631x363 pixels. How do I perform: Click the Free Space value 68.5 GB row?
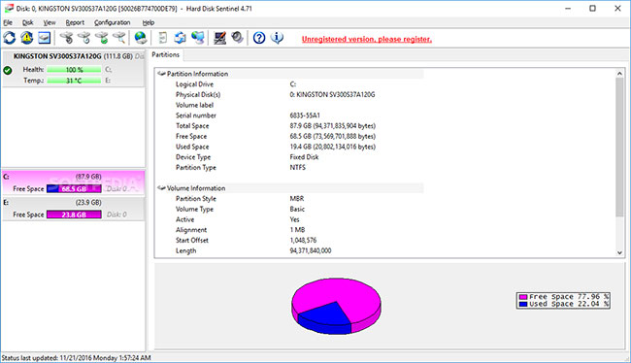click(332, 137)
